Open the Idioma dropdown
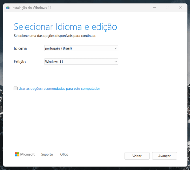Image resolution: width=190 pixels, height=170 pixels. click(81, 48)
